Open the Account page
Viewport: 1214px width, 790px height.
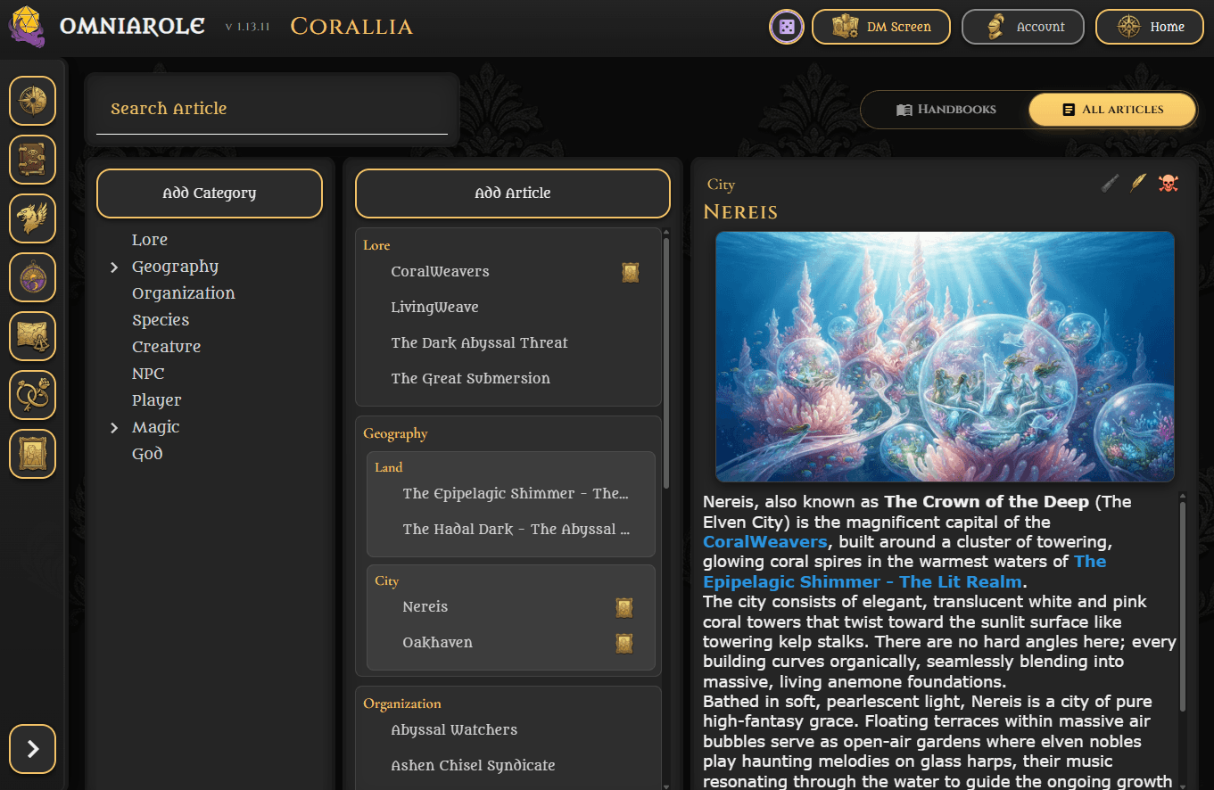1023,27
